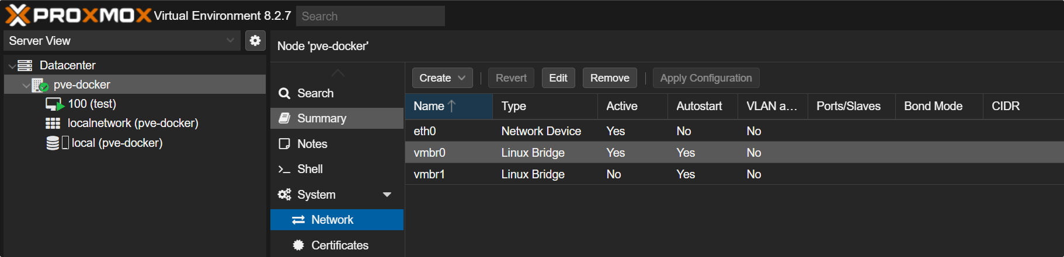Screen dimensions: 1064x257
Task: Click the localnetwork grid icon
Action: click(x=53, y=124)
